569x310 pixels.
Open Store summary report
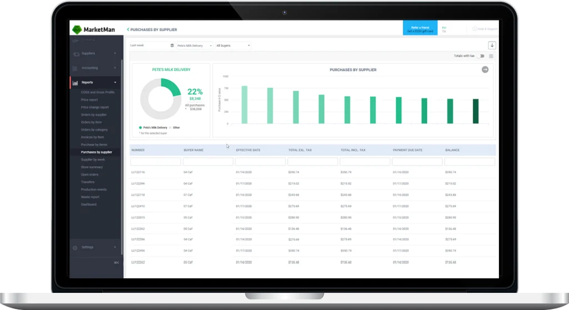(92, 167)
